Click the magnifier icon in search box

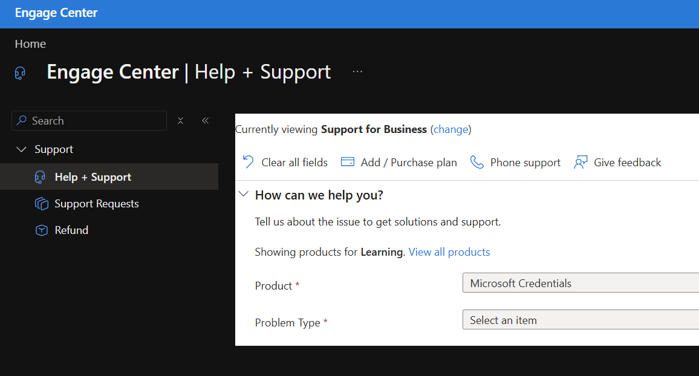21,120
